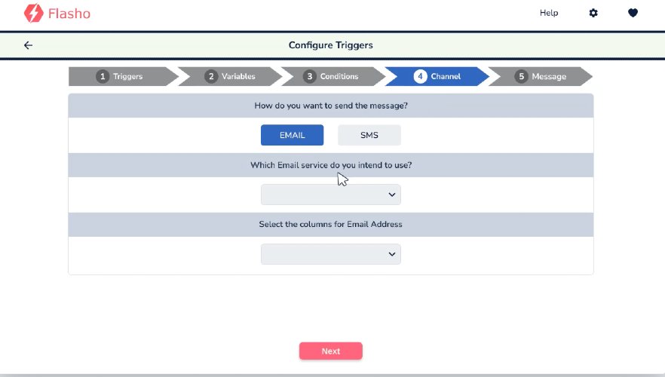This screenshot has height=377, width=665.
Task: Click the step 1 number circle
Action: click(103, 76)
